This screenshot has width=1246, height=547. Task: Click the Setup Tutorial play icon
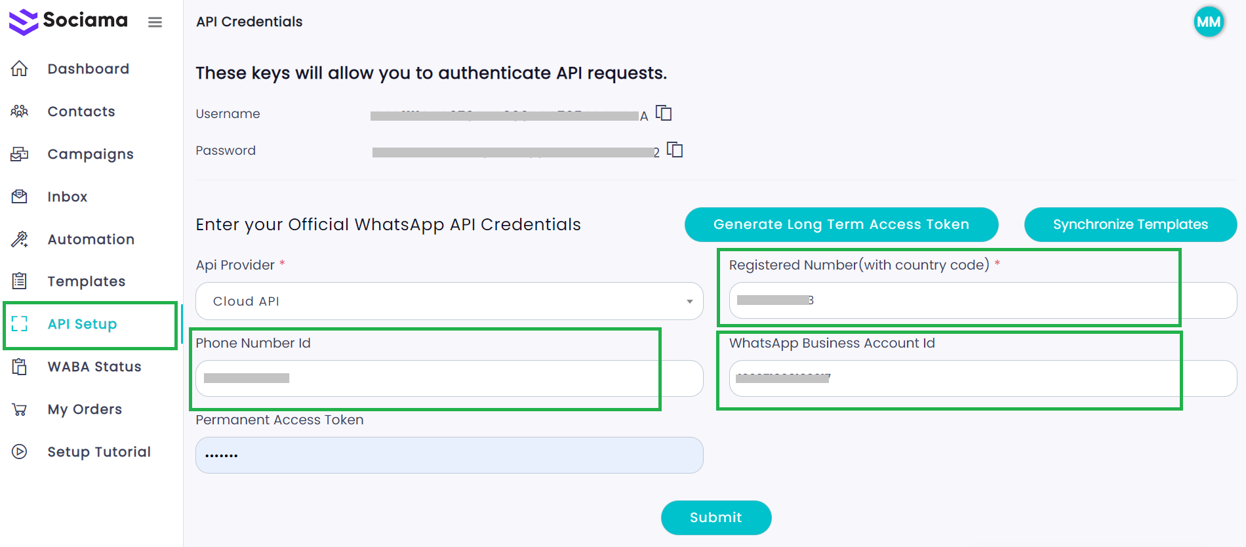(20, 452)
